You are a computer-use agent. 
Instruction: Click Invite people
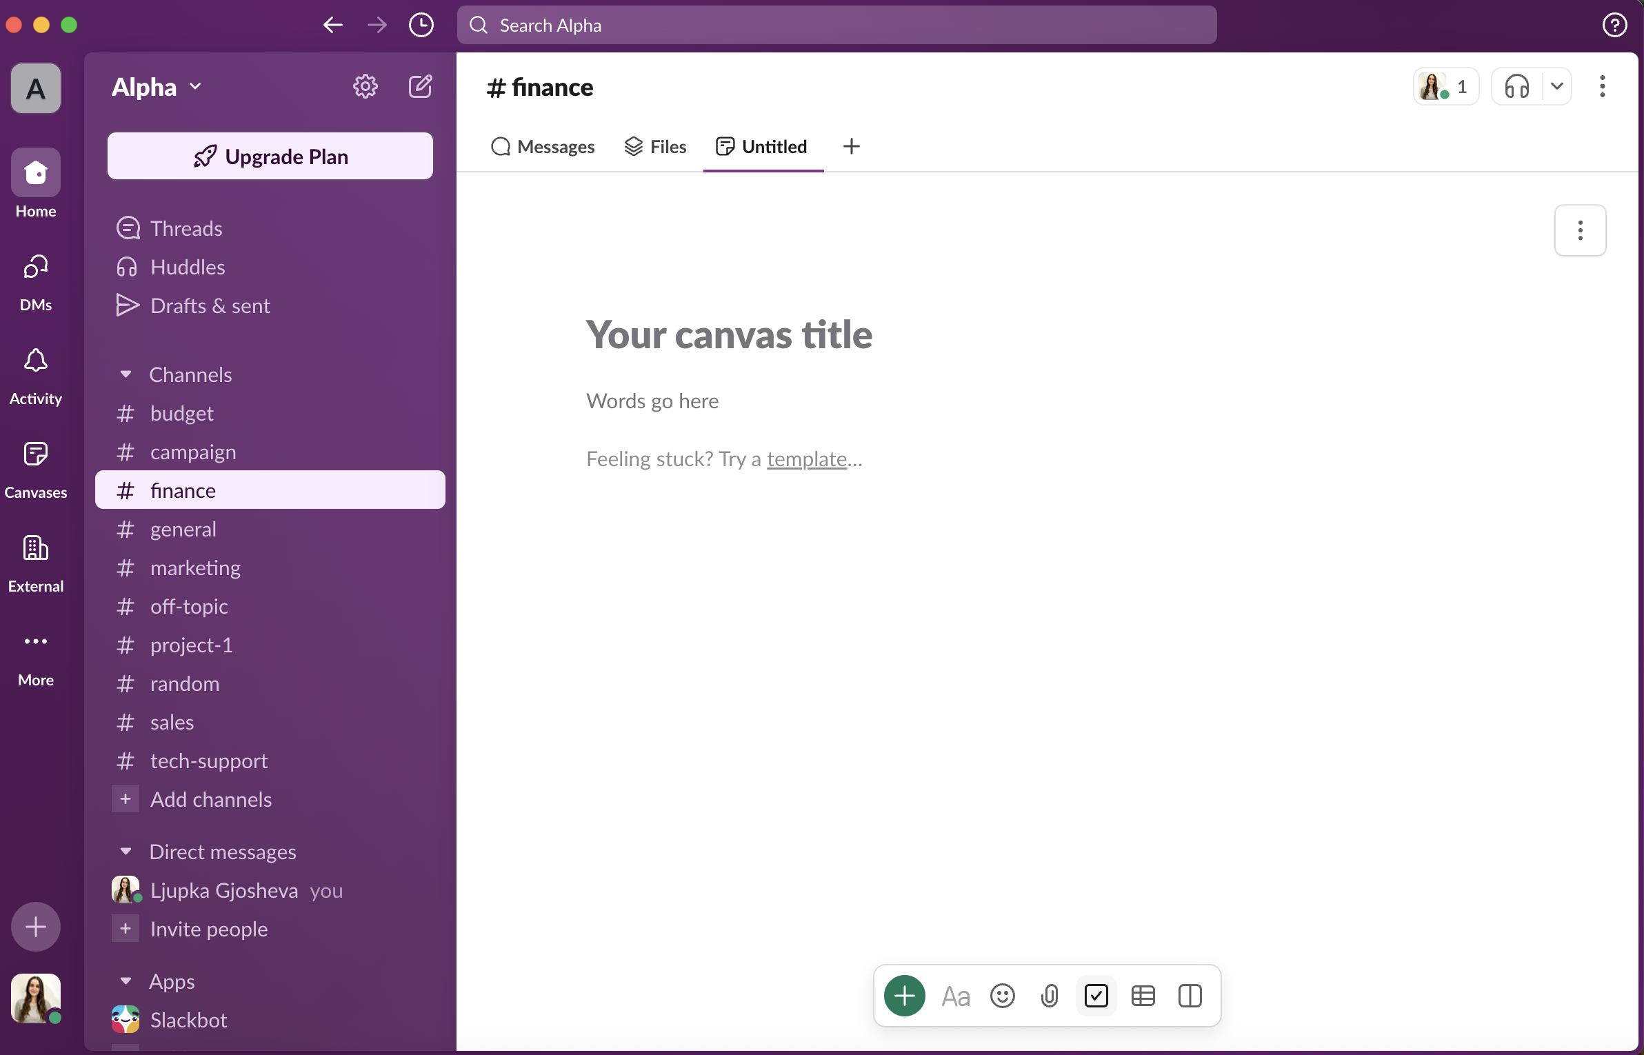pos(270,929)
